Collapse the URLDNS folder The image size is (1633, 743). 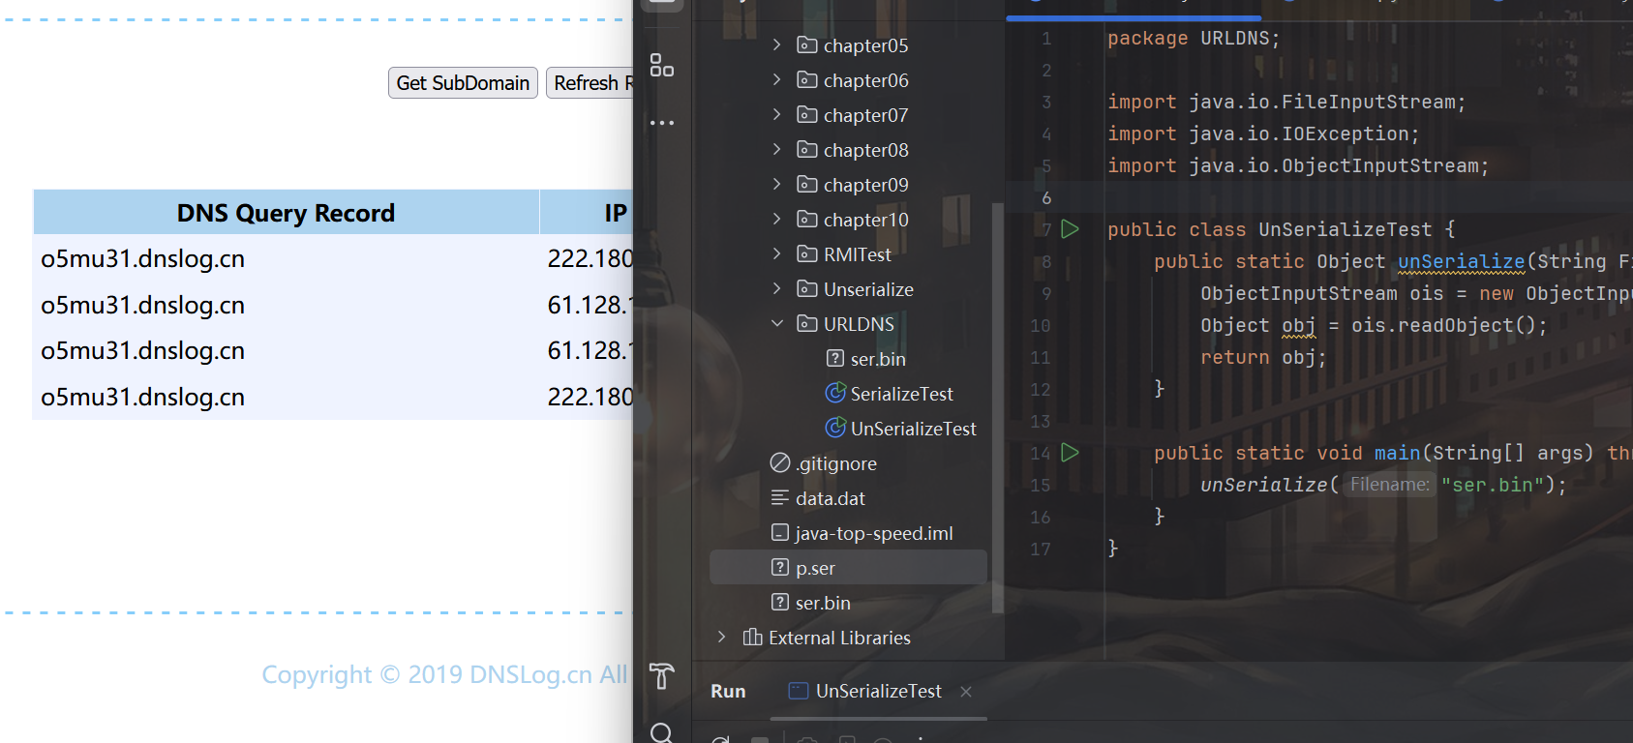pos(776,323)
